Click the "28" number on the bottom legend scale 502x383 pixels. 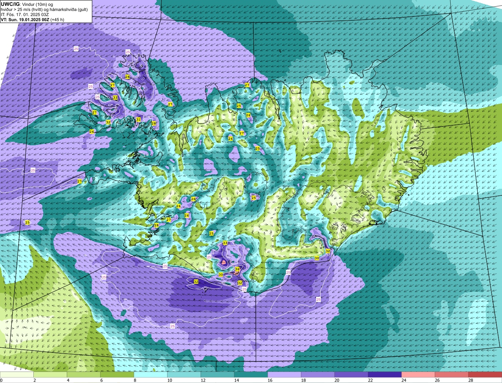coord(471,380)
